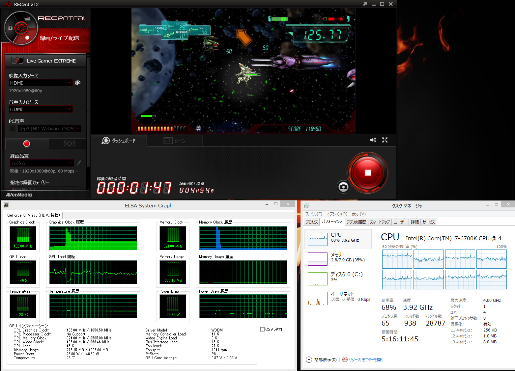Stop recording with the large red button
Image resolution: width=515 pixels, height=371 pixels.
368,173
